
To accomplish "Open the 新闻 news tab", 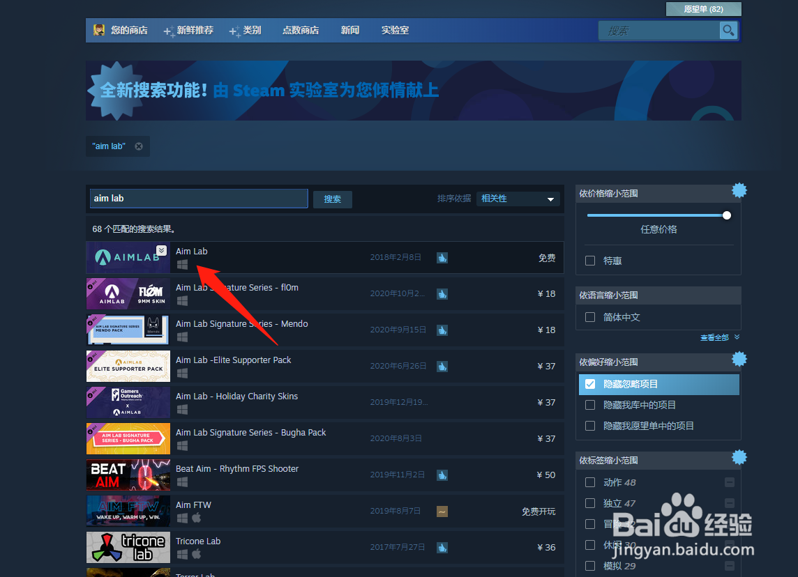I will tap(350, 31).
